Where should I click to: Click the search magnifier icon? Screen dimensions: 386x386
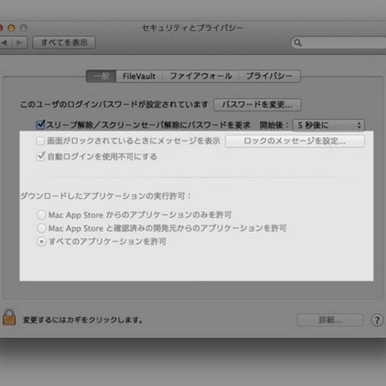click(298, 43)
